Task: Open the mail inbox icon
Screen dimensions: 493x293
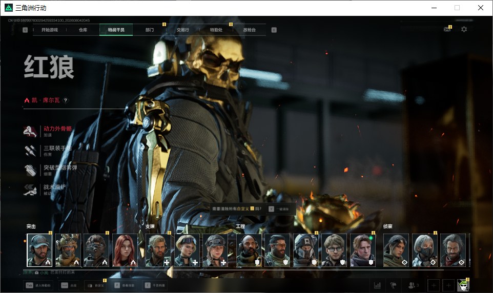Action: click(x=447, y=29)
